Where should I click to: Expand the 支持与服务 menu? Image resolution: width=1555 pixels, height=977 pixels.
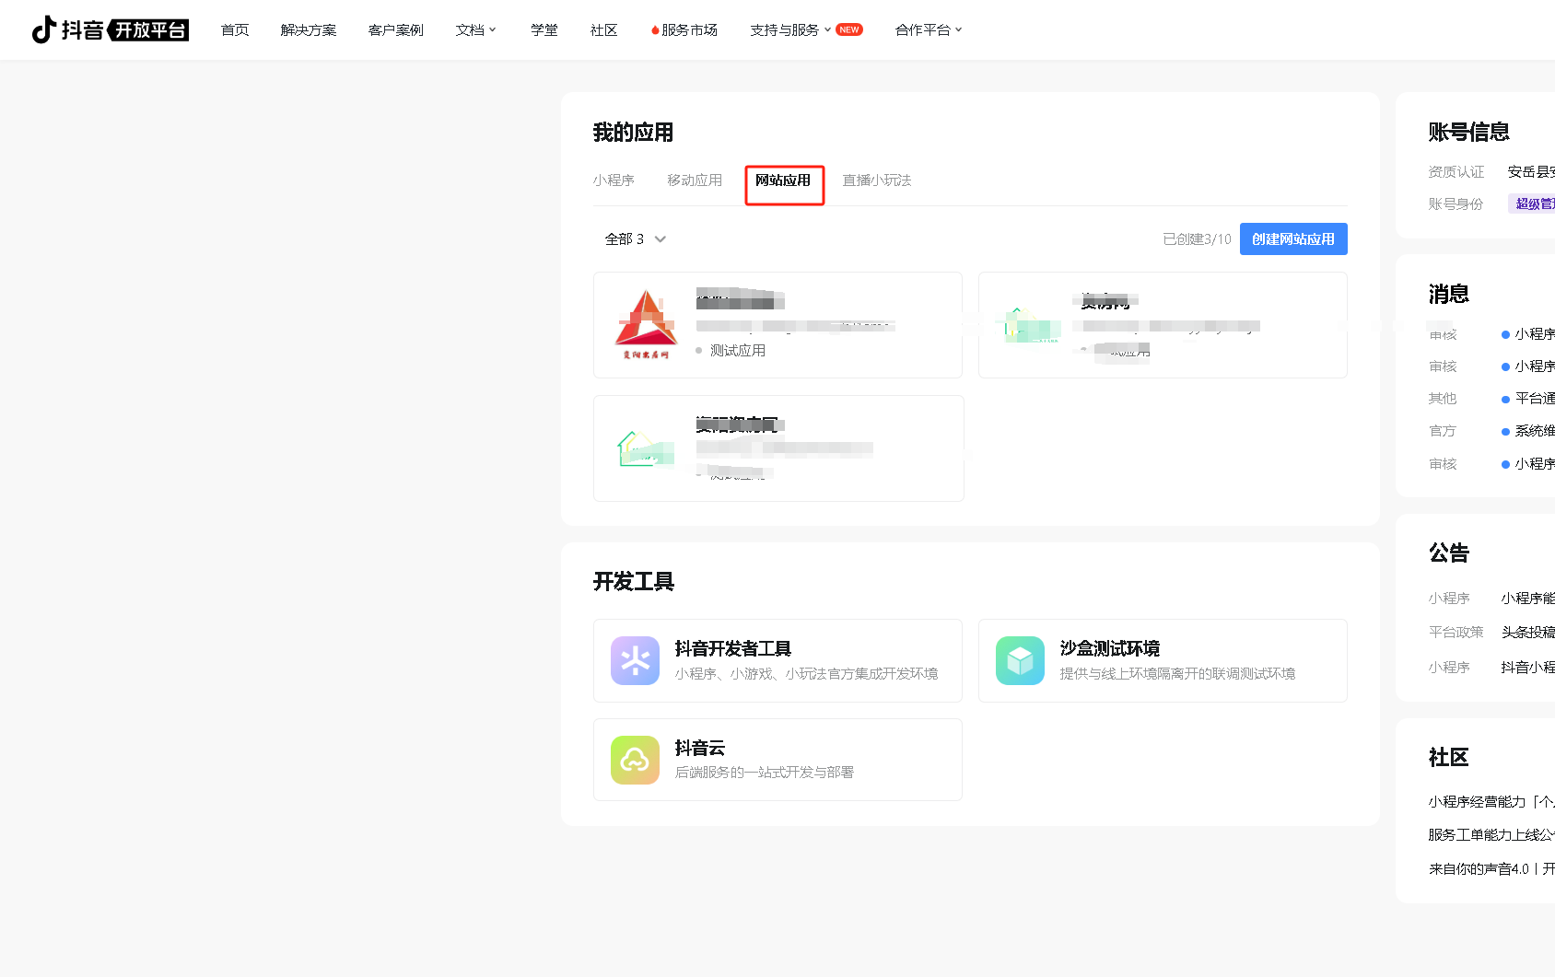[x=789, y=30]
